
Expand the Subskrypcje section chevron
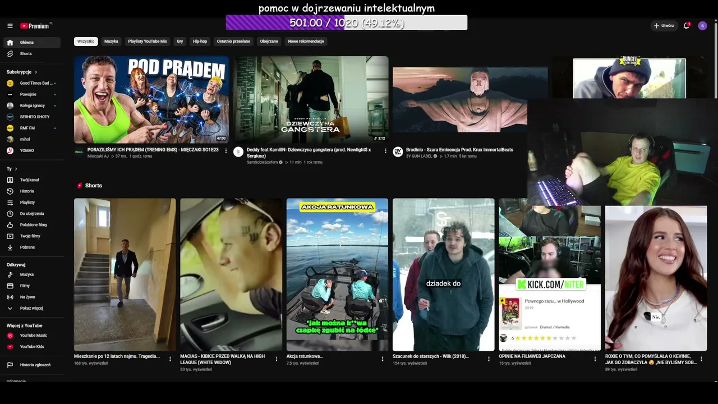click(36, 72)
